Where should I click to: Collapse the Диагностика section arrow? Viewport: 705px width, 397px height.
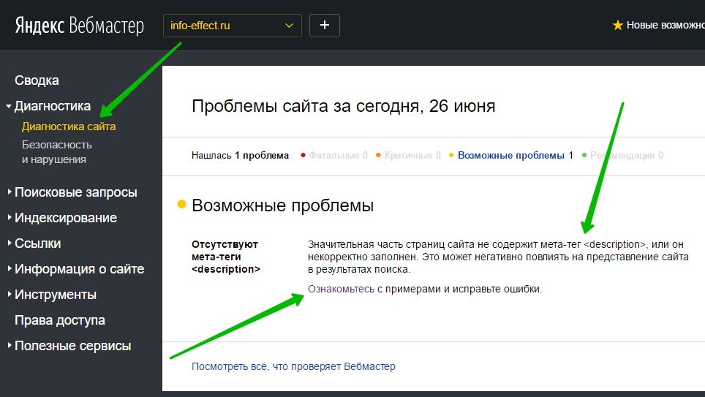pos(9,107)
